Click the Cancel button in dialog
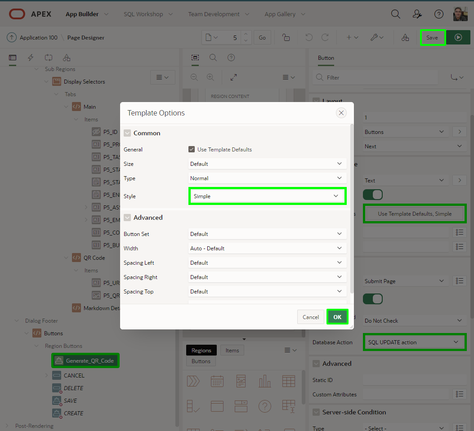The width and height of the screenshot is (474, 431). [x=310, y=317]
